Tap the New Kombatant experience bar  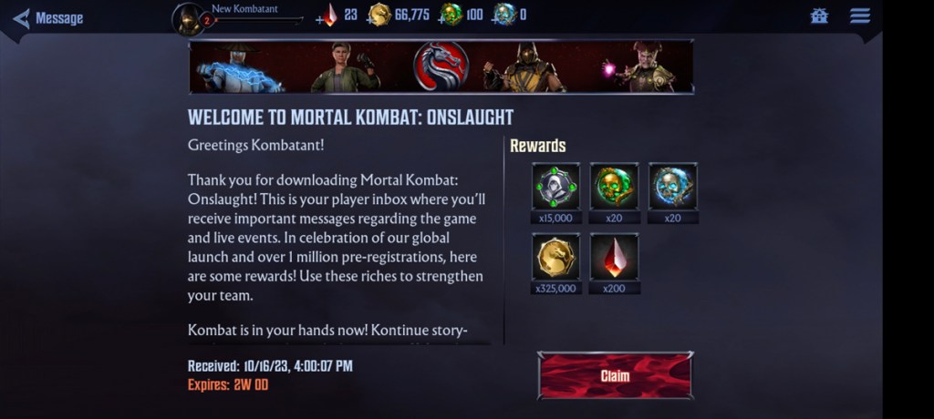tap(258, 20)
